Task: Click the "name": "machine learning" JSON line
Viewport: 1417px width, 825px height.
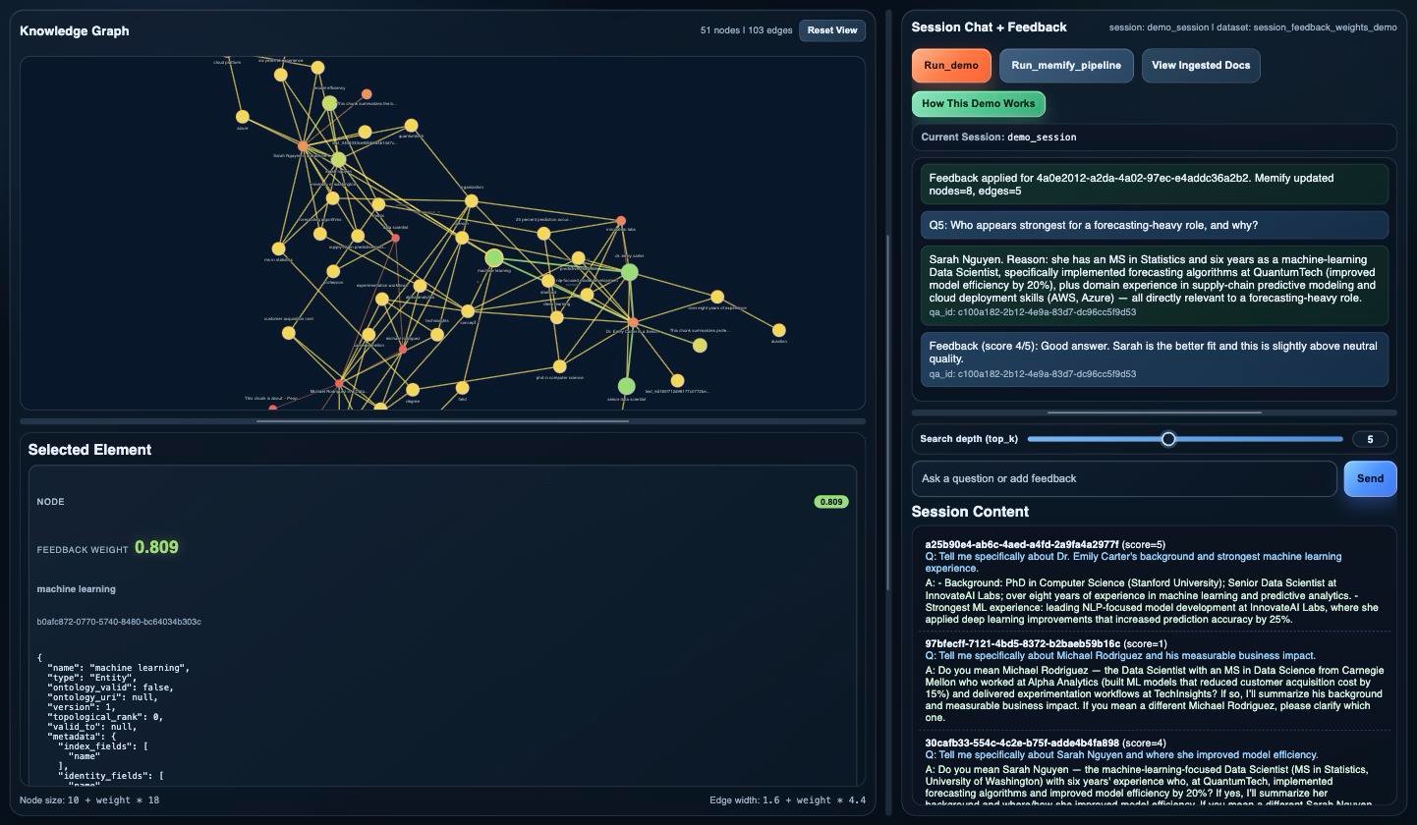Action: tap(119, 668)
